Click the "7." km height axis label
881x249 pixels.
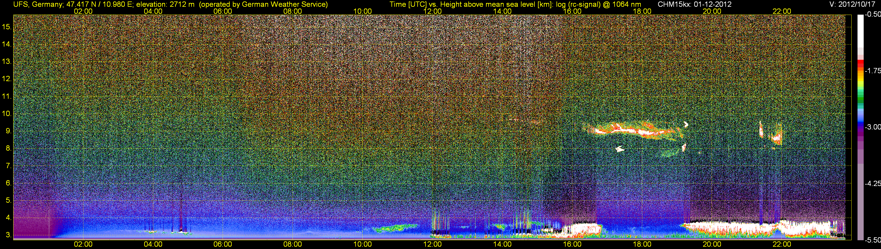click(x=9, y=166)
